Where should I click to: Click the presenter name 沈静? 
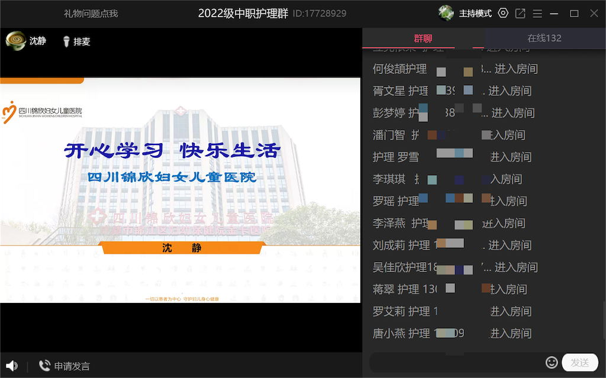(x=37, y=41)
